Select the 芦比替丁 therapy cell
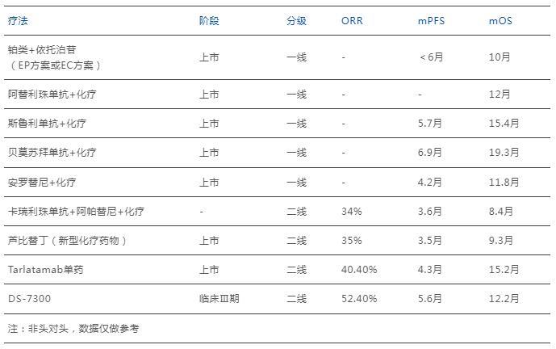Image resolution: width=556 pixels, height=349 pixels. click(x=67, y=241)
